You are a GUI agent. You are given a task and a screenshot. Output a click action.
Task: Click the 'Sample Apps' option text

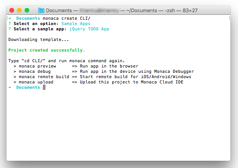coord(76,24)
